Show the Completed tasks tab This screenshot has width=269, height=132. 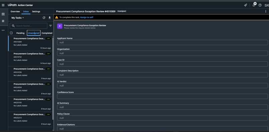[x=47, y=33]
